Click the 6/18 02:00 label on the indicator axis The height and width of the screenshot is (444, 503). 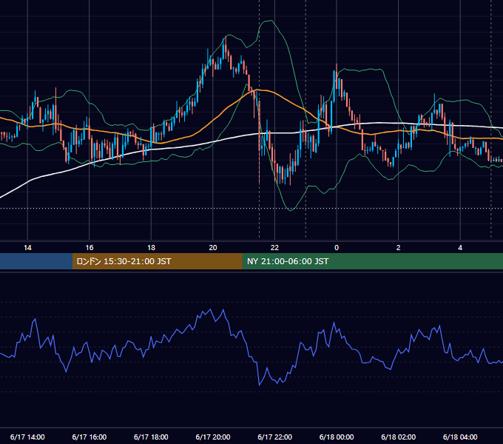pos(399,437)
